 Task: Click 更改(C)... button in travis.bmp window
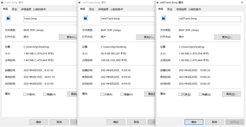click(x=68, y=37)
